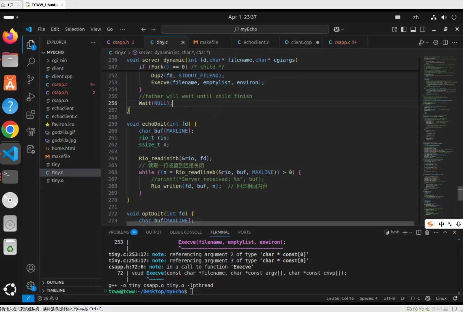Split the editor right
Image resolution: width=463 pixels, height=312 pixels.
coord(445,42)
